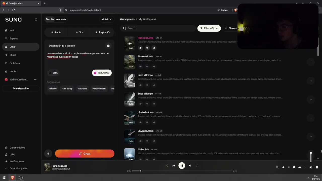
Task: Toggle the Instrumental option
Action: (x=102, y=73)
